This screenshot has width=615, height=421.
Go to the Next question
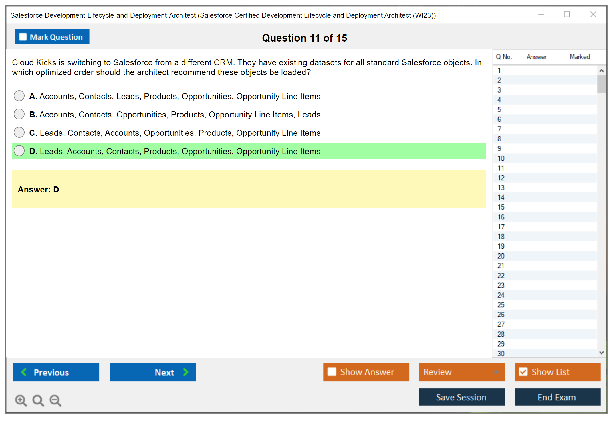pyautogui.click(x=153, y=372)
